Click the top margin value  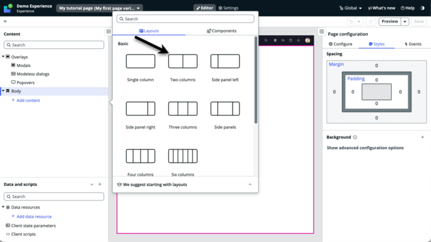(377, 65)
